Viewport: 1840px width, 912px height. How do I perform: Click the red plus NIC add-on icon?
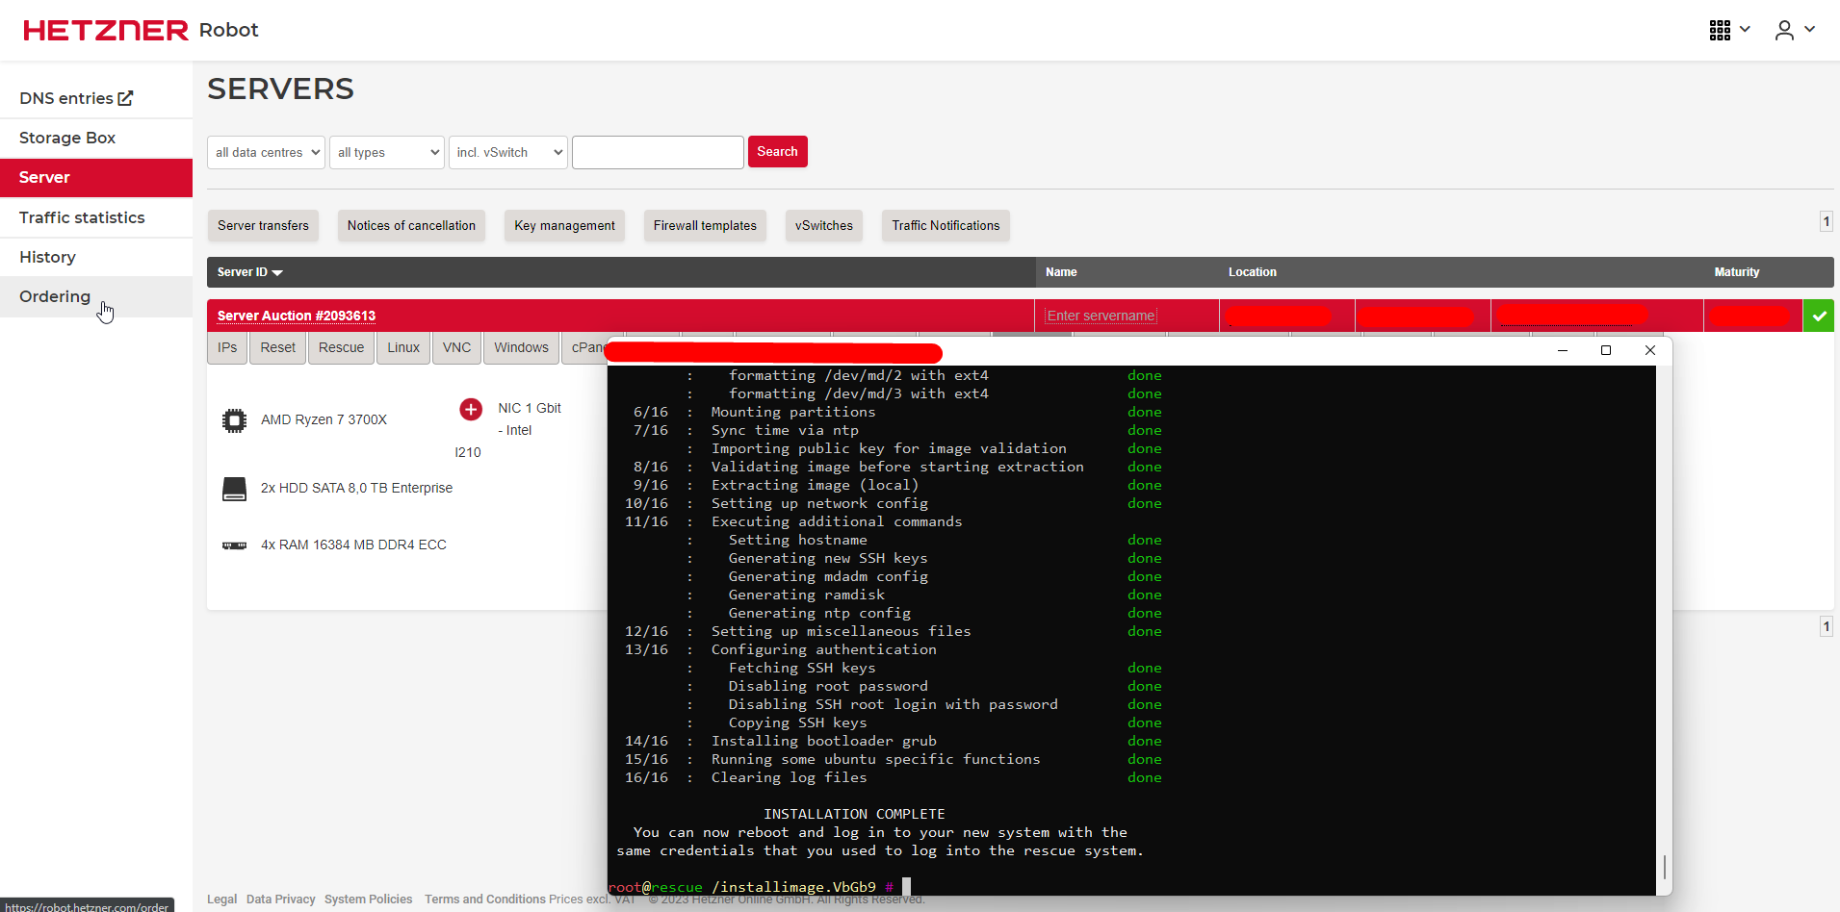(x=471, y=409)
